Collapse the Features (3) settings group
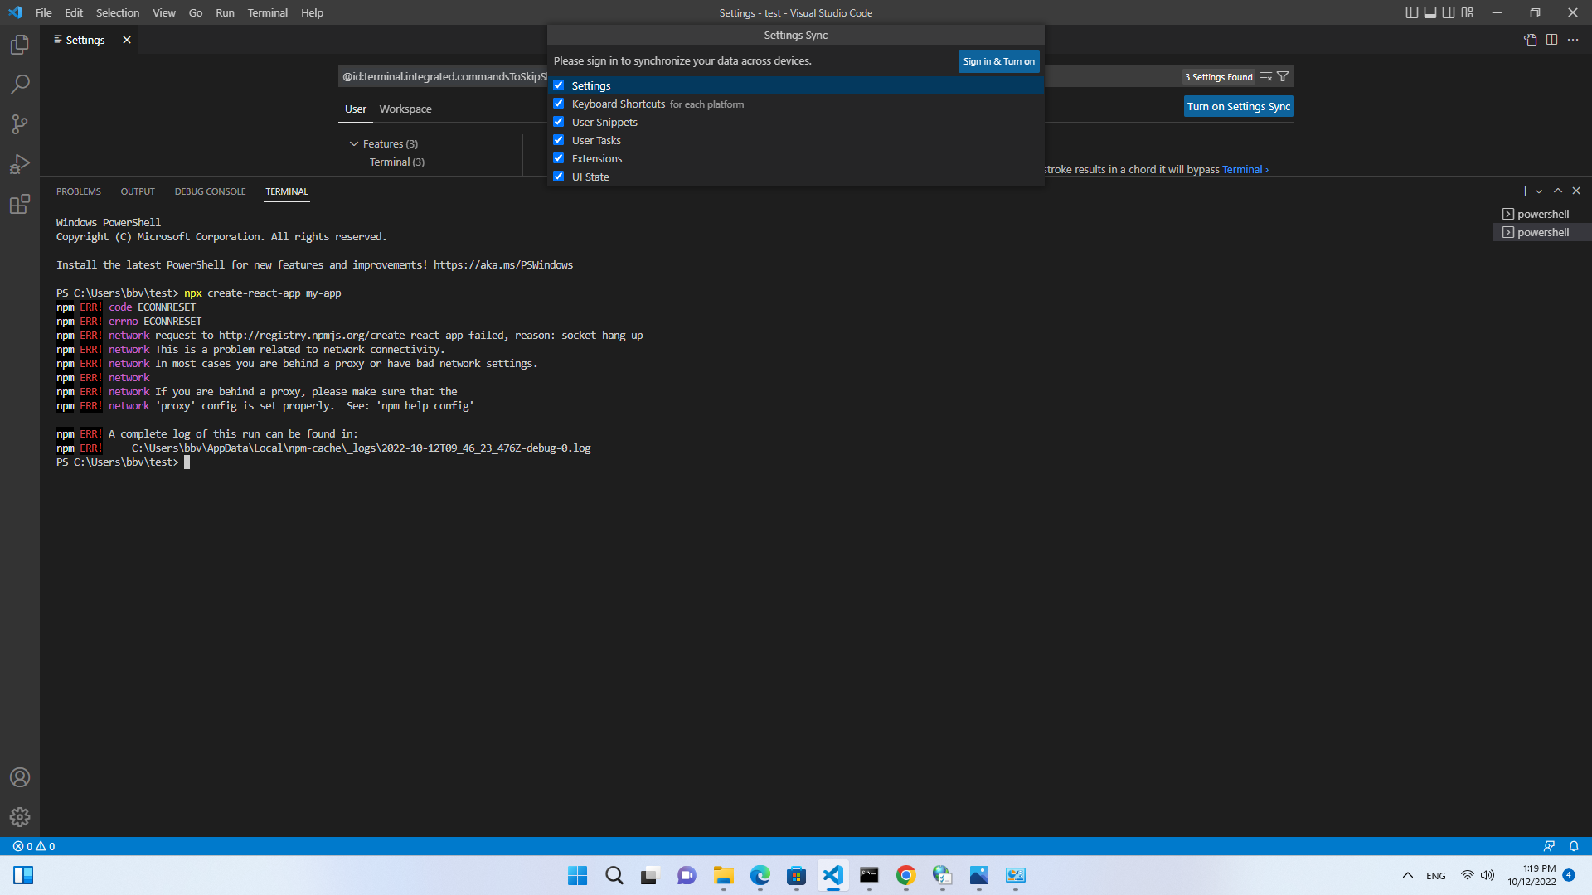Viewport: 1592px width, 895px height. click(354, 143)
